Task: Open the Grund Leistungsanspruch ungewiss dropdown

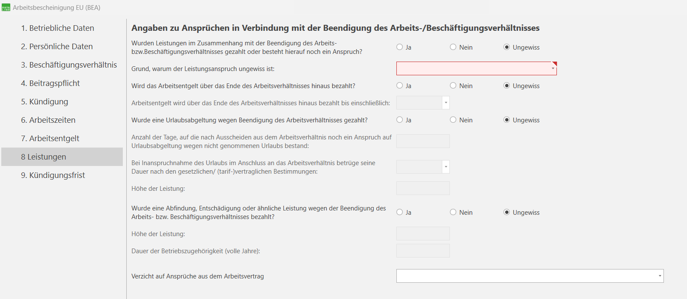Action: pyautogui.click(x=476, y=68)
